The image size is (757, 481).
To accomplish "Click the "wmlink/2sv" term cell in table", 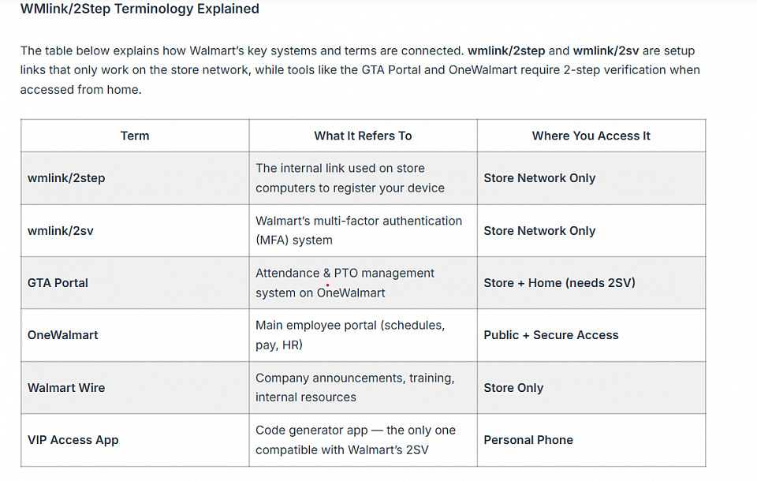I will coord(61,231).
